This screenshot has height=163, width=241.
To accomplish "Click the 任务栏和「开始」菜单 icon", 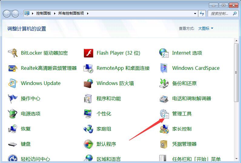I will click(163, 159).
